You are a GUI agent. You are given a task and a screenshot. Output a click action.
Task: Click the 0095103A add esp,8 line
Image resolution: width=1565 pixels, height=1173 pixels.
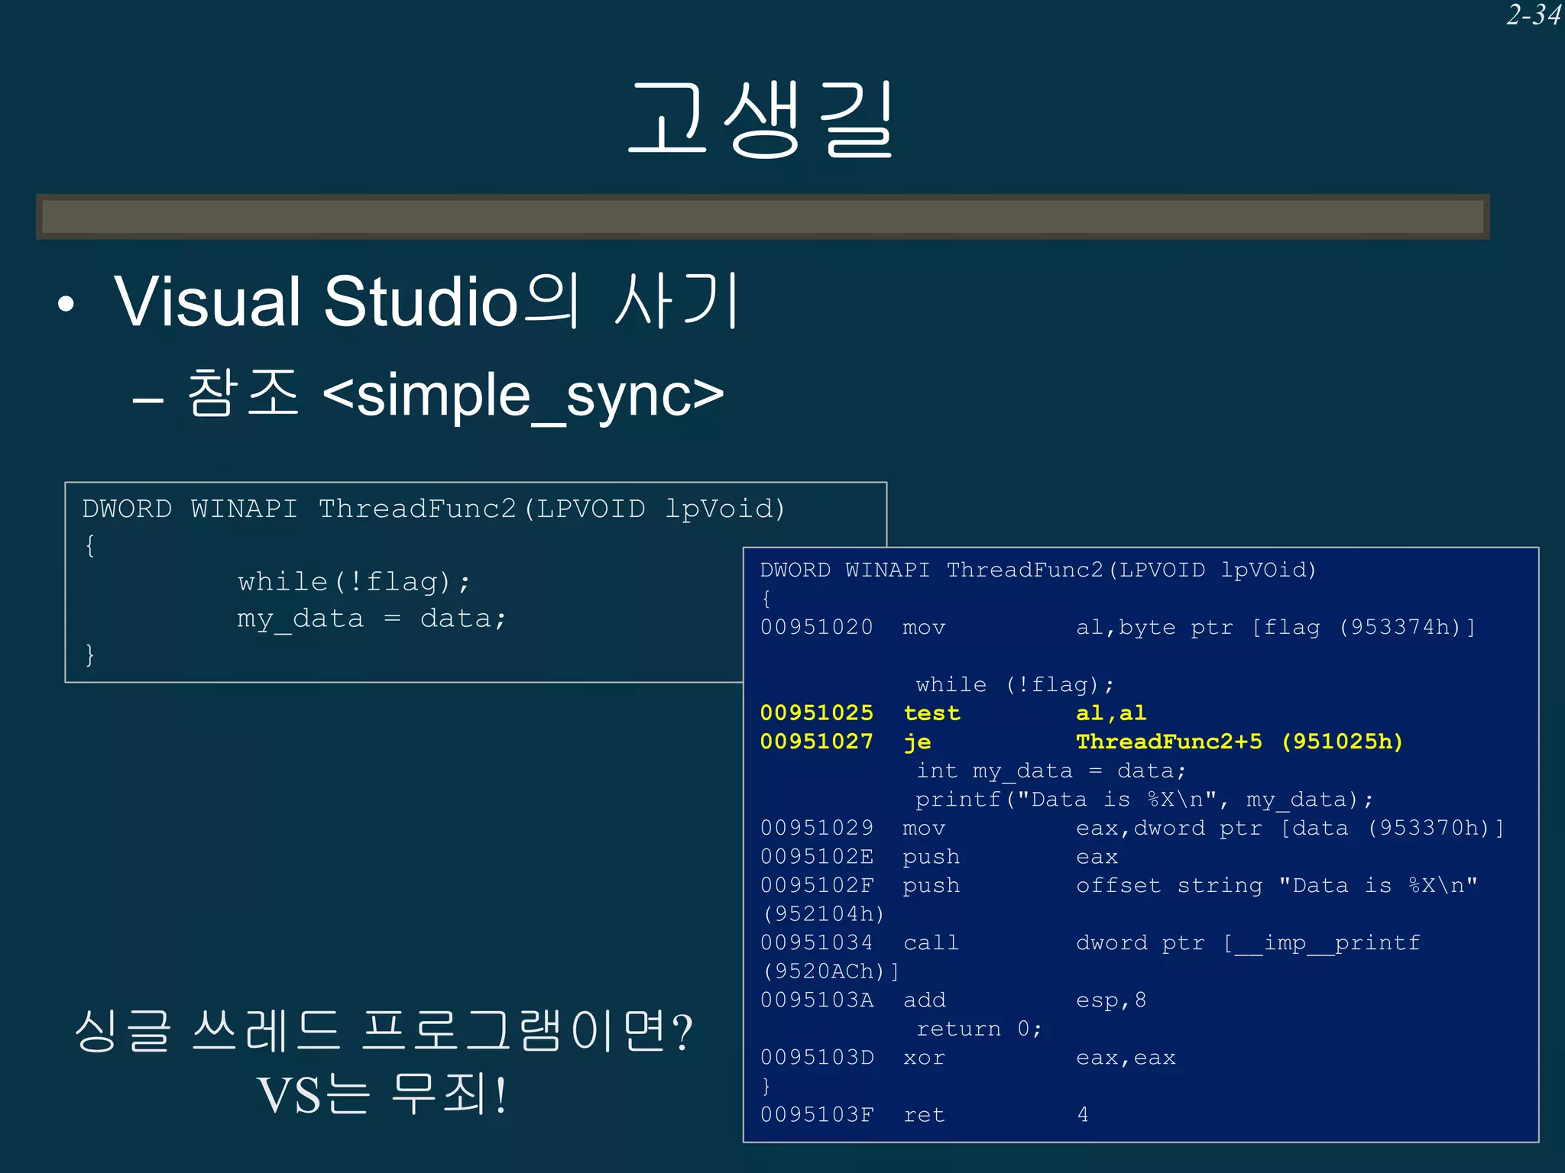pyautogui.click(x=953, y=1000)
